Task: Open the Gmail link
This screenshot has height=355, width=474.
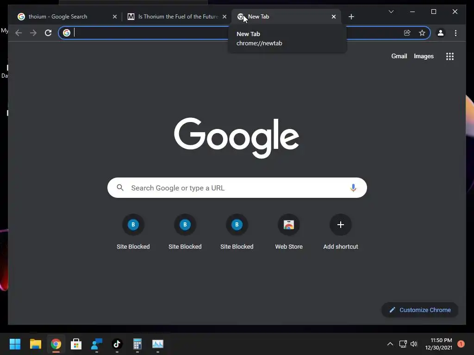Action: click(x=399, y=56)
